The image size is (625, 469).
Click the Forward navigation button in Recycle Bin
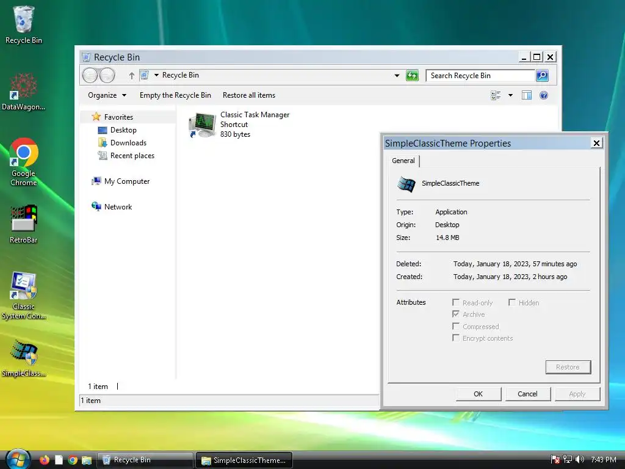click(x=107, y=75)
